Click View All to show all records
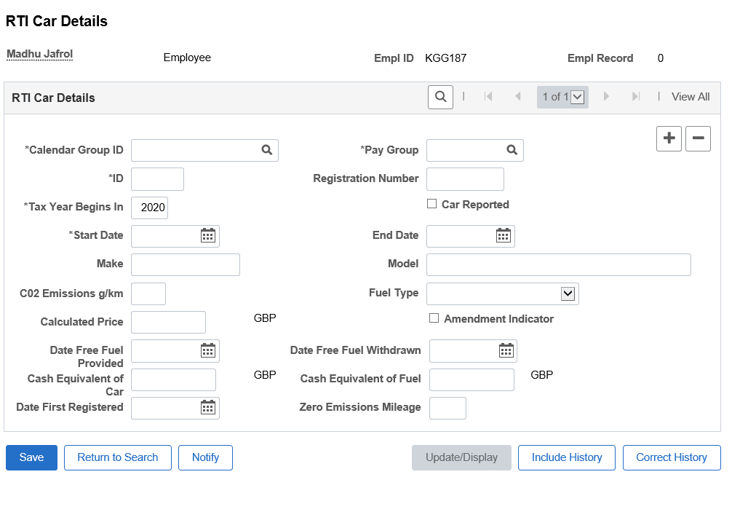Viewport: 756px width, 520px height. point(690,96)
